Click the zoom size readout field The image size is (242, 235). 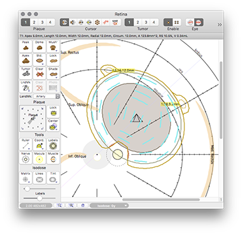tap(36, 206)
